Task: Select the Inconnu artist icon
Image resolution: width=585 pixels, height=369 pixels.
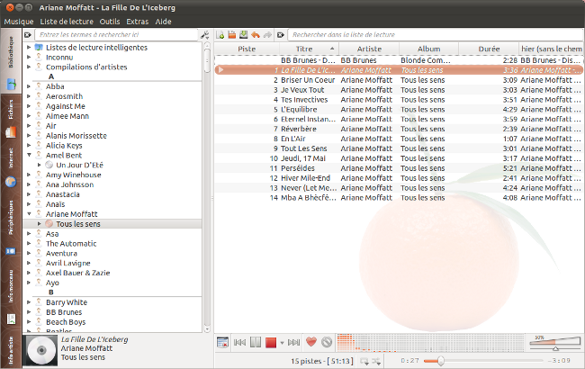Action: tap(39, 57)
